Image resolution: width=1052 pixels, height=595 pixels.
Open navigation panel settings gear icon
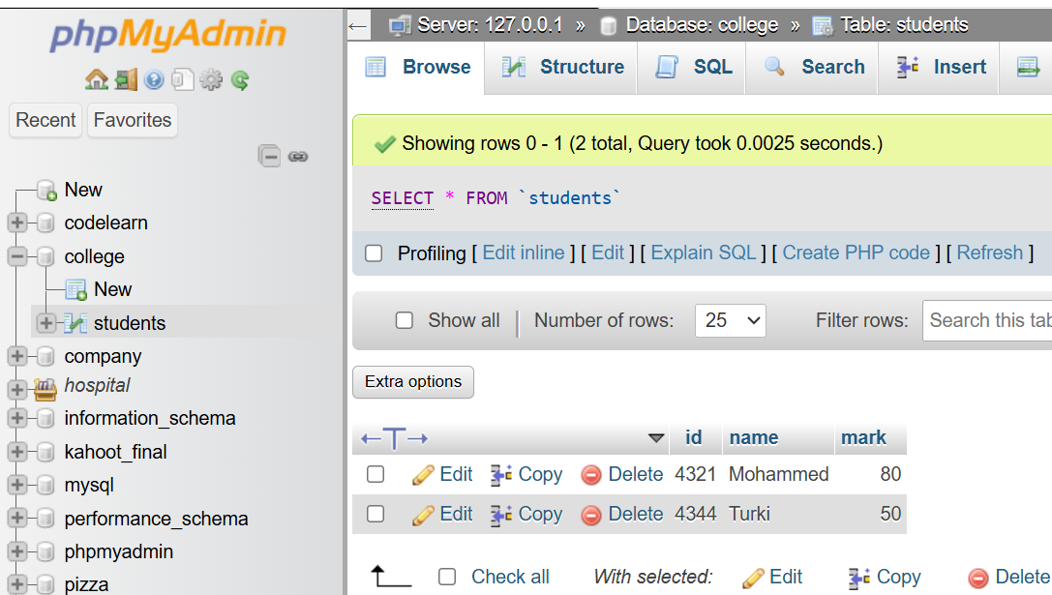coord(211,80)
